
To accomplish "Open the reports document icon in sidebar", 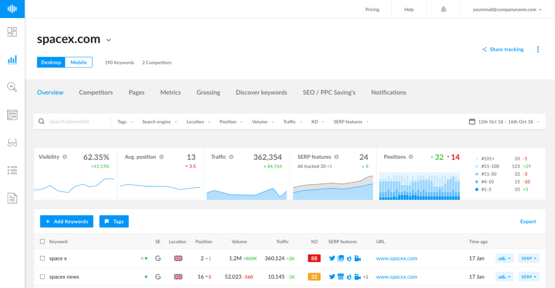I will [x=12, y=198].
